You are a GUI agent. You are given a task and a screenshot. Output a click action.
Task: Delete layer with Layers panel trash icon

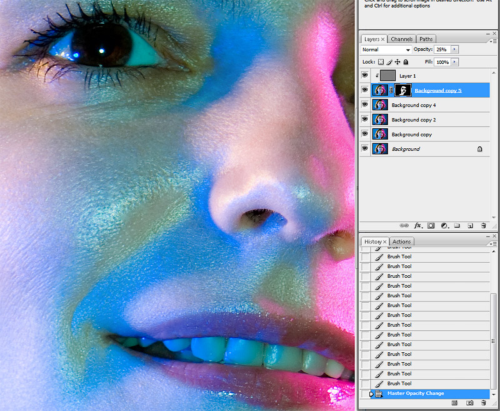tap(483, 225)
